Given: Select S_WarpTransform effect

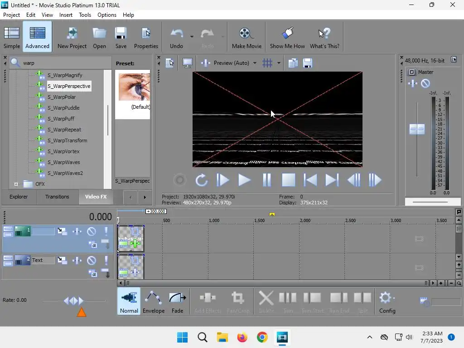Looking at the screenshot, I should pyautogui.click(x=67, y=140).
